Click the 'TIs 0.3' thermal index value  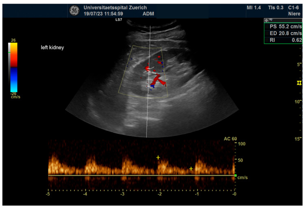(x=276, y=8)
